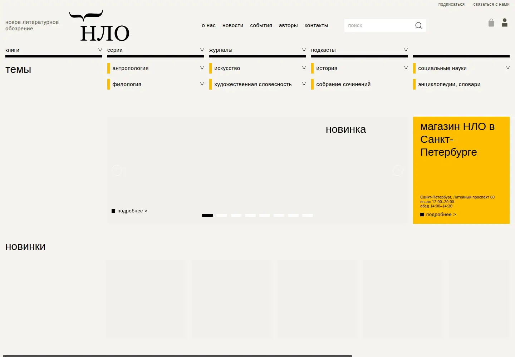Open the о нас menu item

(x=209, y=25)
